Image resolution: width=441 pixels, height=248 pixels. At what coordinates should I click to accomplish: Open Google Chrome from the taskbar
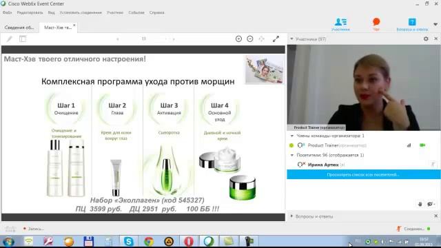click(x=149, y=241)
